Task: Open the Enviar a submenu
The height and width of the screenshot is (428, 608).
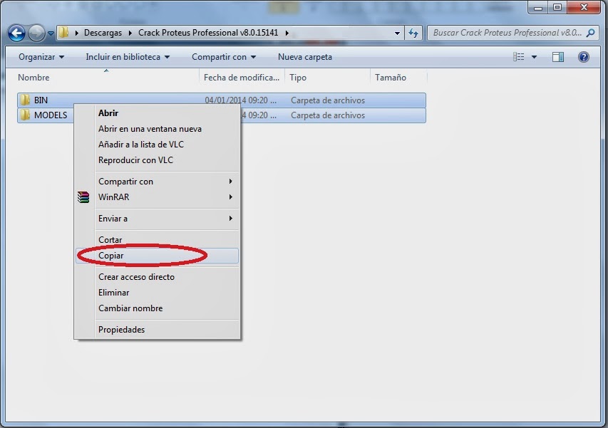Action: tap(157, 219)
